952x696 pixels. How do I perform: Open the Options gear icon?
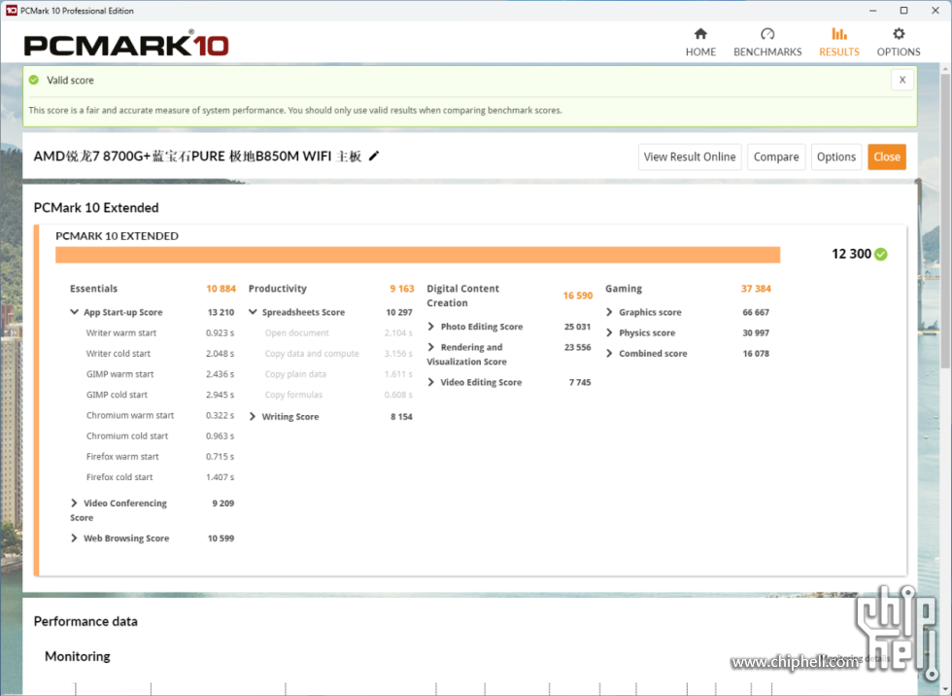coord(899,34)
